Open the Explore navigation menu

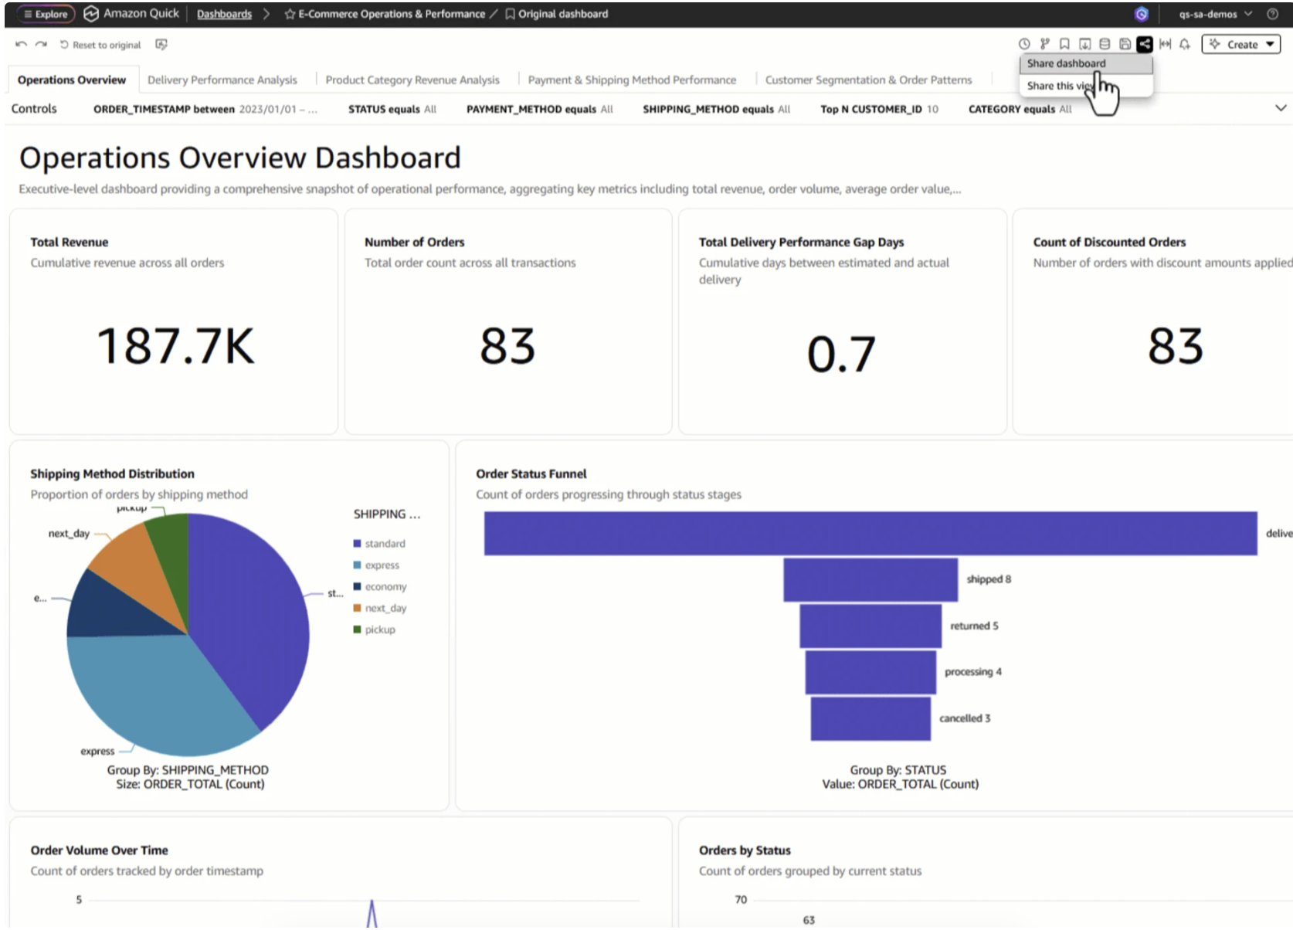pyautogui.click(x=46, y=14)
